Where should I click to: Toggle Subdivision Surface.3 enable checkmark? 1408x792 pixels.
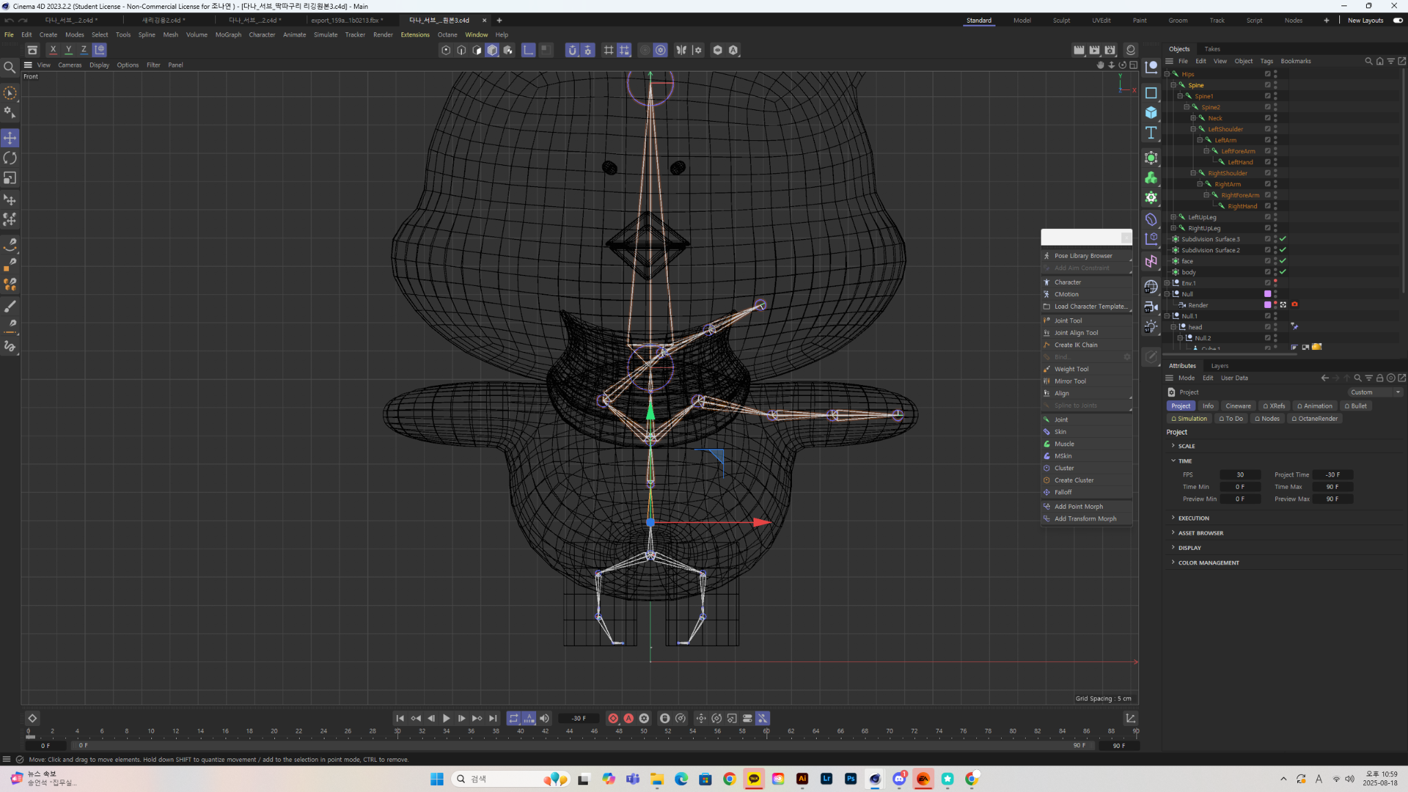click(x=1283, y=239)
